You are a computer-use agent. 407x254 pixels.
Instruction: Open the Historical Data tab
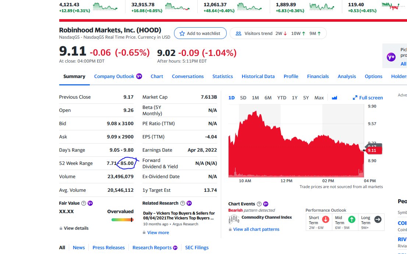tap(258, 76)
